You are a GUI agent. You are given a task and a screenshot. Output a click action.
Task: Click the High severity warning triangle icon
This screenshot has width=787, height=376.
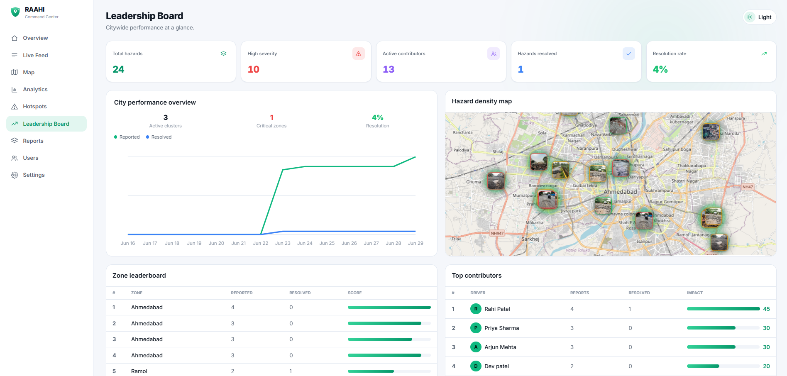tap(358, 54)
